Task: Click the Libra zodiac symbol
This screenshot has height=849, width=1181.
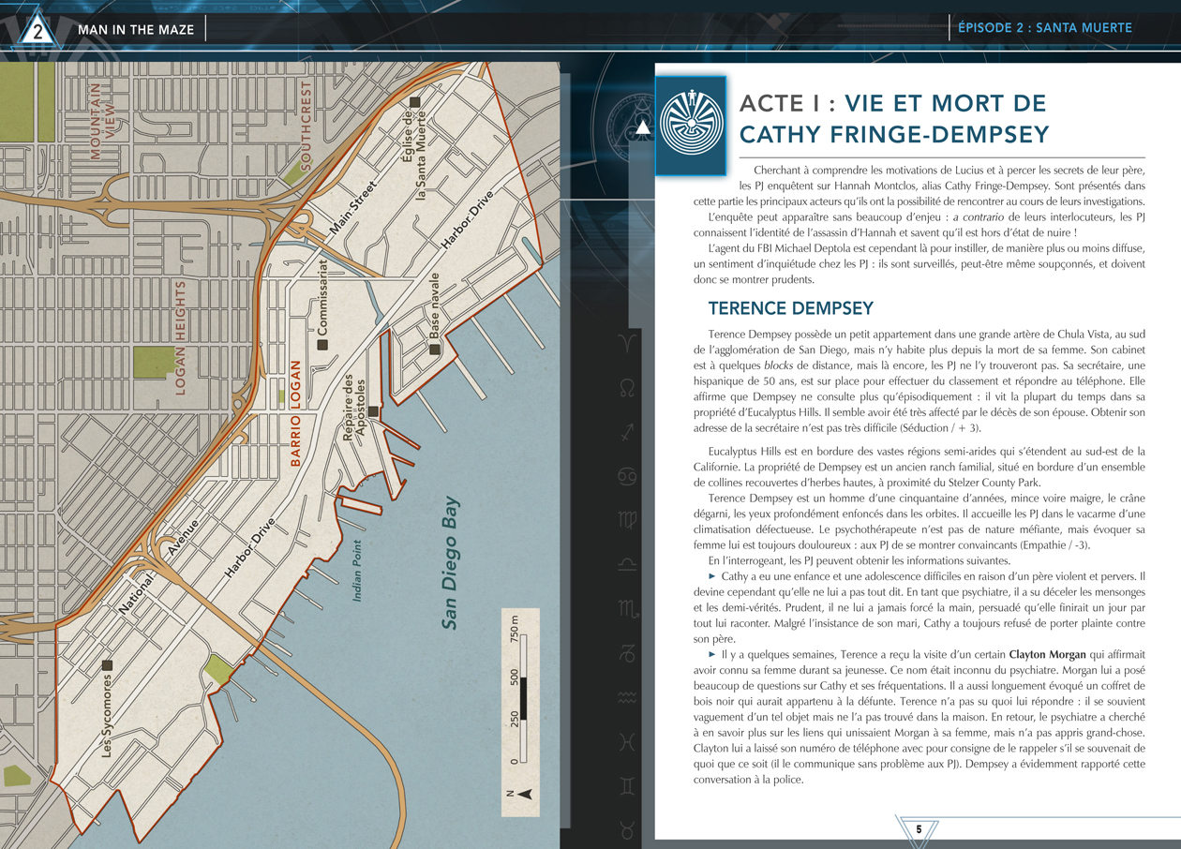Action: [x=627, y=563]
